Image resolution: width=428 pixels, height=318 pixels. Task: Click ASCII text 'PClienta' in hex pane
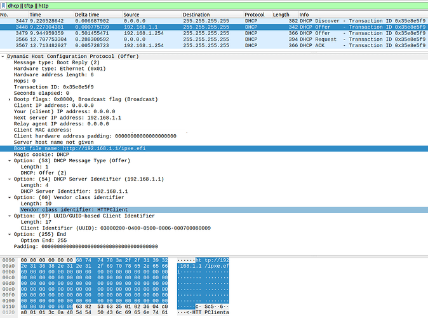click(217, 312)
